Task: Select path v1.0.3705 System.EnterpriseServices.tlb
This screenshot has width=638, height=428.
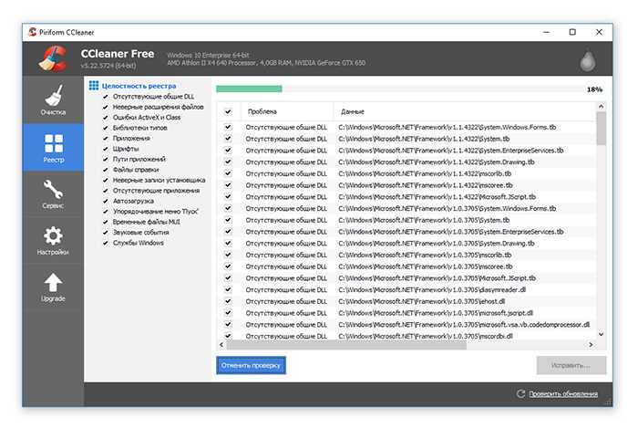Action: (451, 232)
